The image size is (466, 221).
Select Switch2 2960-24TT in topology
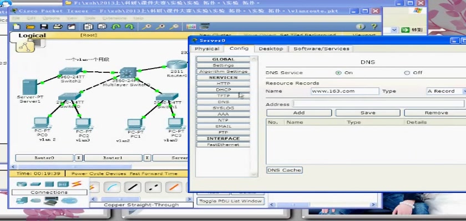70,71
